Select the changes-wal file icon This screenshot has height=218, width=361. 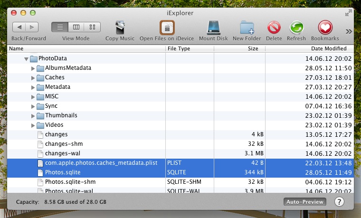40,153
